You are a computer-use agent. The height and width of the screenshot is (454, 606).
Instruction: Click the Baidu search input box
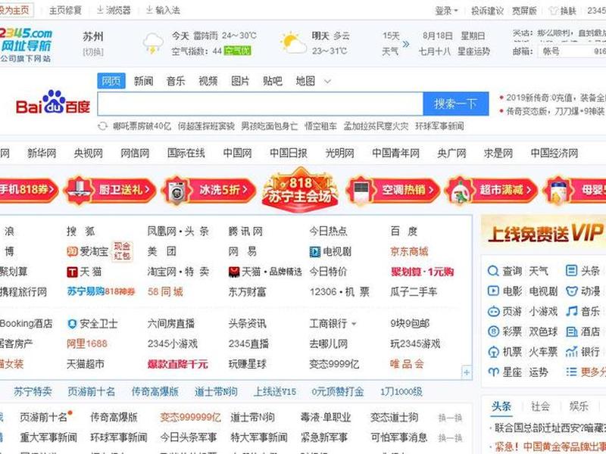click(260, 104)
